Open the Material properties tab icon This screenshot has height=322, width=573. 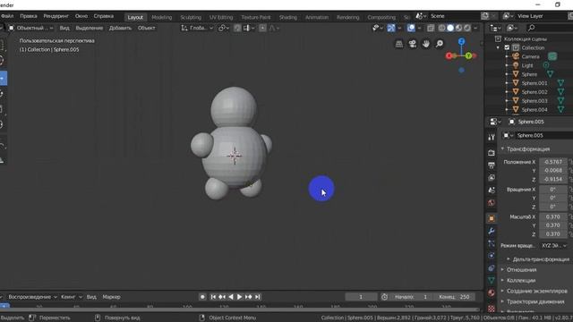[x=492, y=292]
